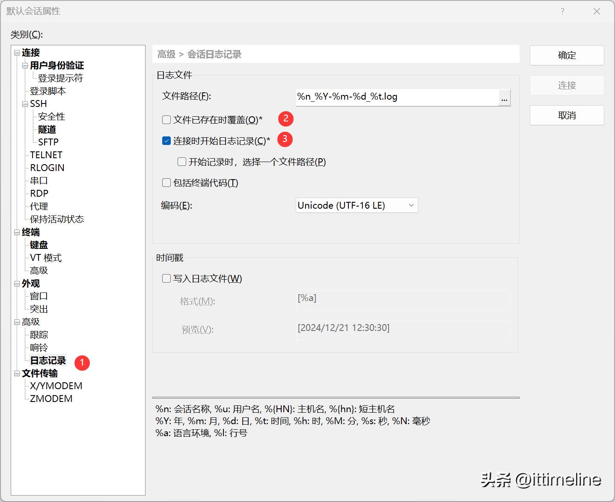Select 隧道 under SSH category

tap(47, 130)
